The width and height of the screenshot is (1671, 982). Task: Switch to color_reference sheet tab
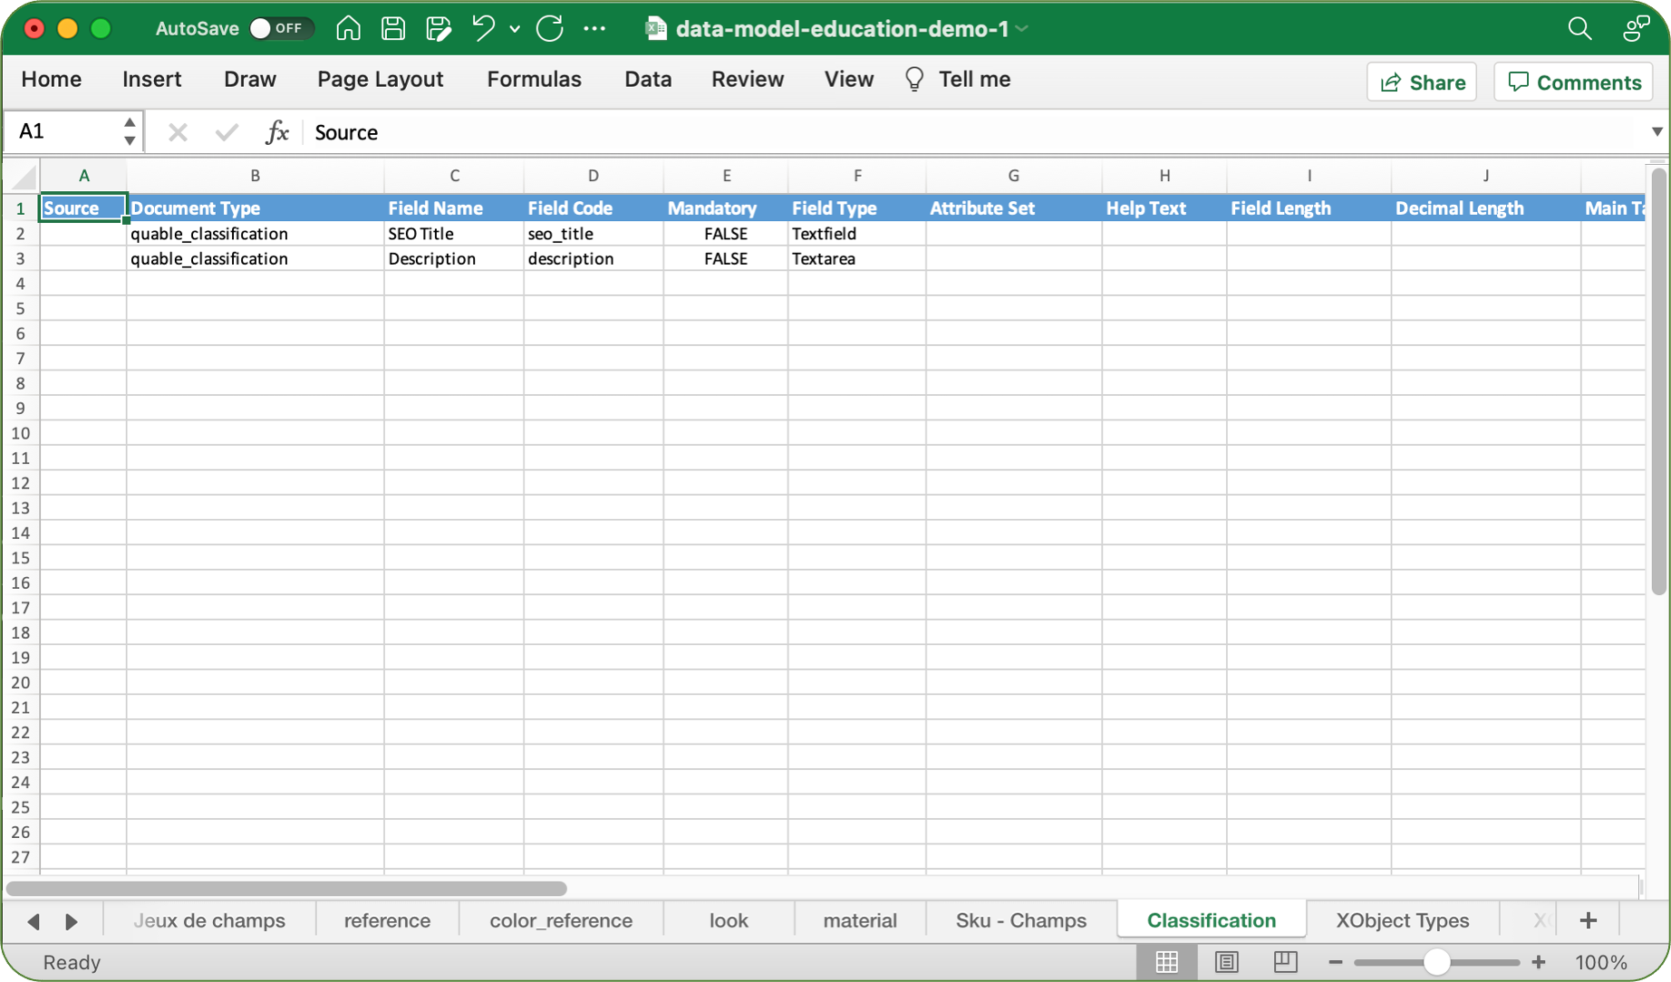click(x=561, y=920)
